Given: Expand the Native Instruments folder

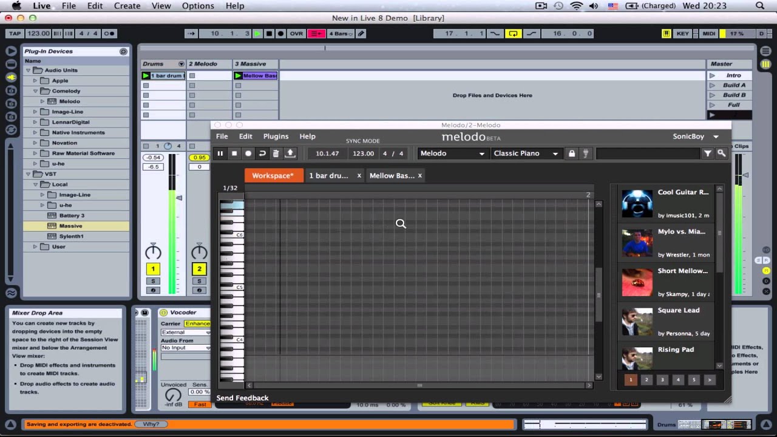Looking at the screenshot, I should [35, 132].
